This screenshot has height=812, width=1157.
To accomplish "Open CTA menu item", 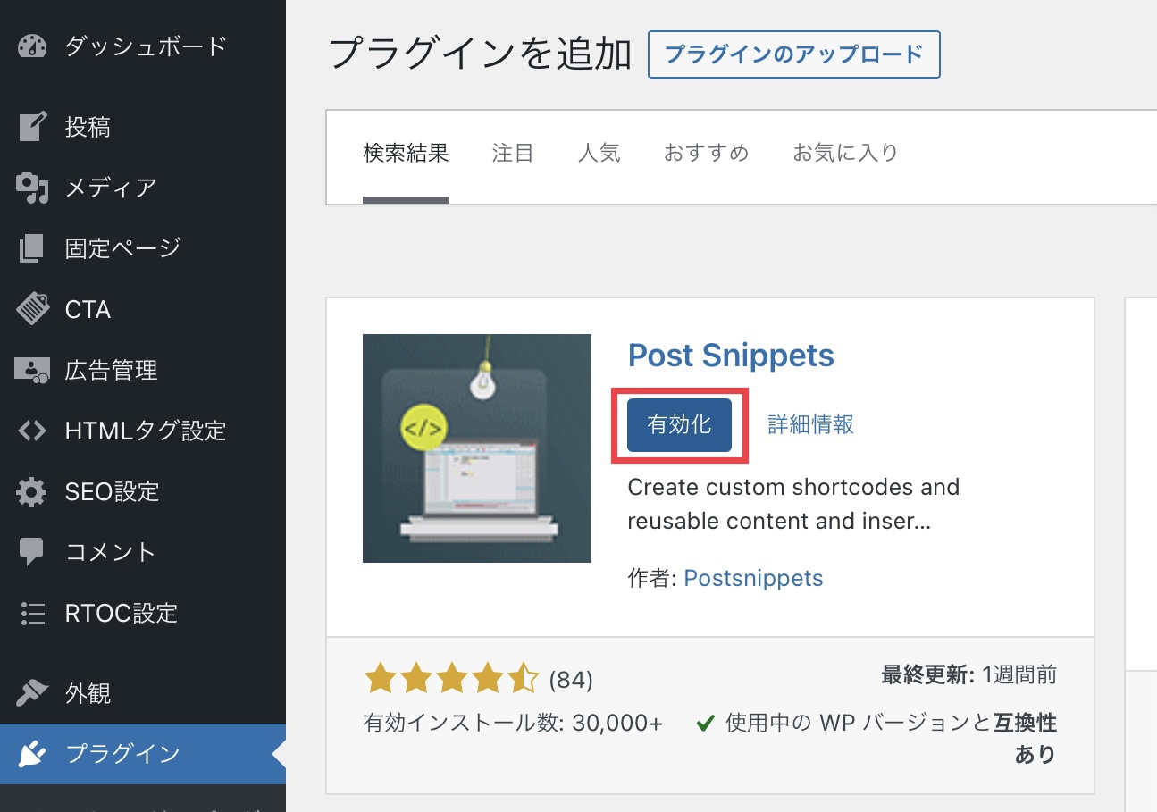I will pos(143,309).
